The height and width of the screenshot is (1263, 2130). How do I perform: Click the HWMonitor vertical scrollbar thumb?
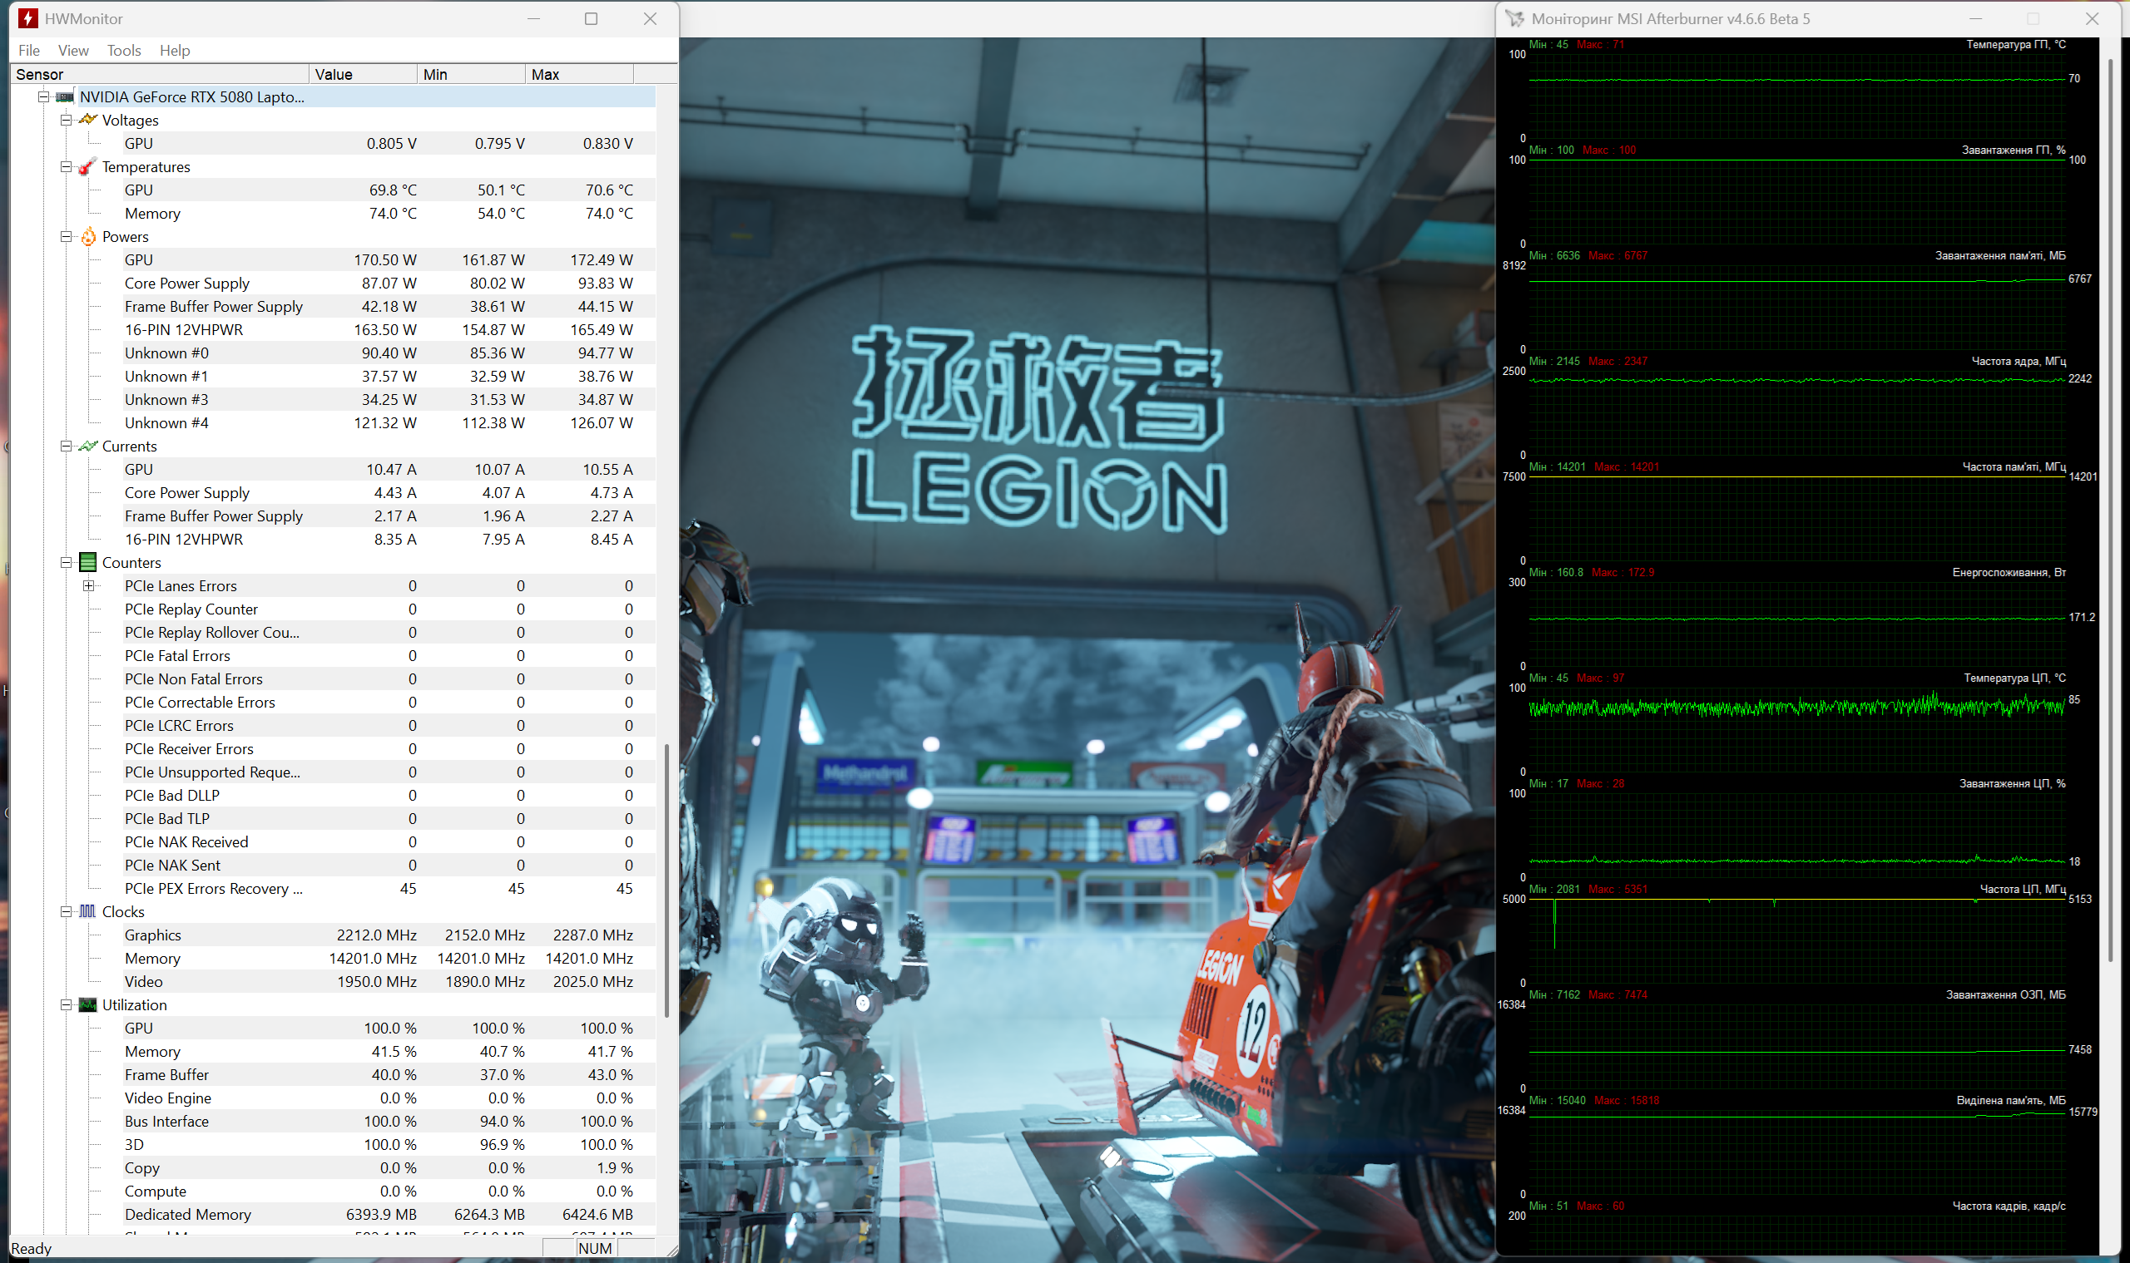pyautogui.click(x=666, y=880)
